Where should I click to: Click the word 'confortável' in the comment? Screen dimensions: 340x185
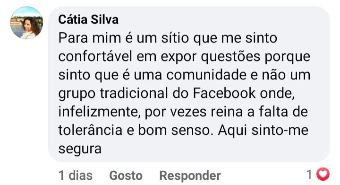click(95, 56)
